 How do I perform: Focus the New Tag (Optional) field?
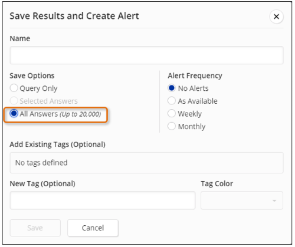(103, 200)
